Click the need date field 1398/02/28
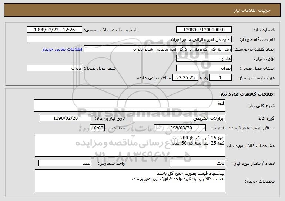285x201 pixels. tap(66, 118)
